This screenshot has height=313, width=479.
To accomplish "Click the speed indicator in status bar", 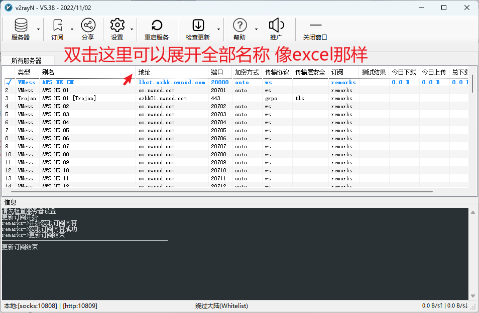I will point(445,305).
